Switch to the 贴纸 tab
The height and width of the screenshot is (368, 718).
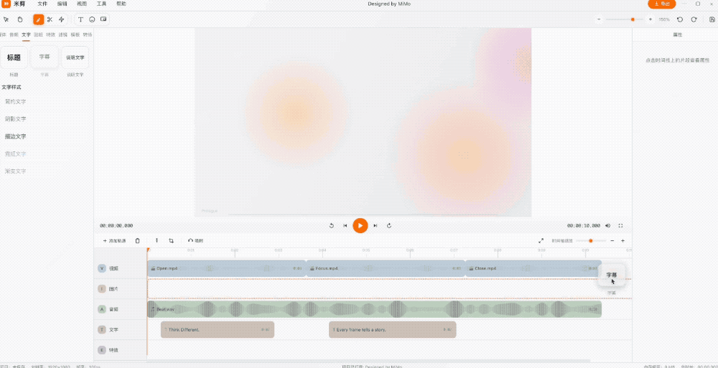pos(39,34)
